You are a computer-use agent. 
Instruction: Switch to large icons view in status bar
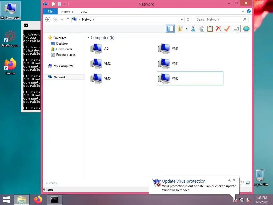[x=248, y=183]
